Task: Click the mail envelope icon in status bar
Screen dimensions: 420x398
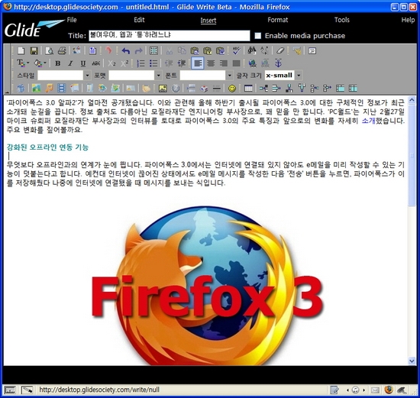Action: (x=375, y=390)
